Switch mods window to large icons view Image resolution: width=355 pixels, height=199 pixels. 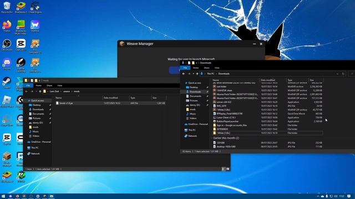click(227, 169)
